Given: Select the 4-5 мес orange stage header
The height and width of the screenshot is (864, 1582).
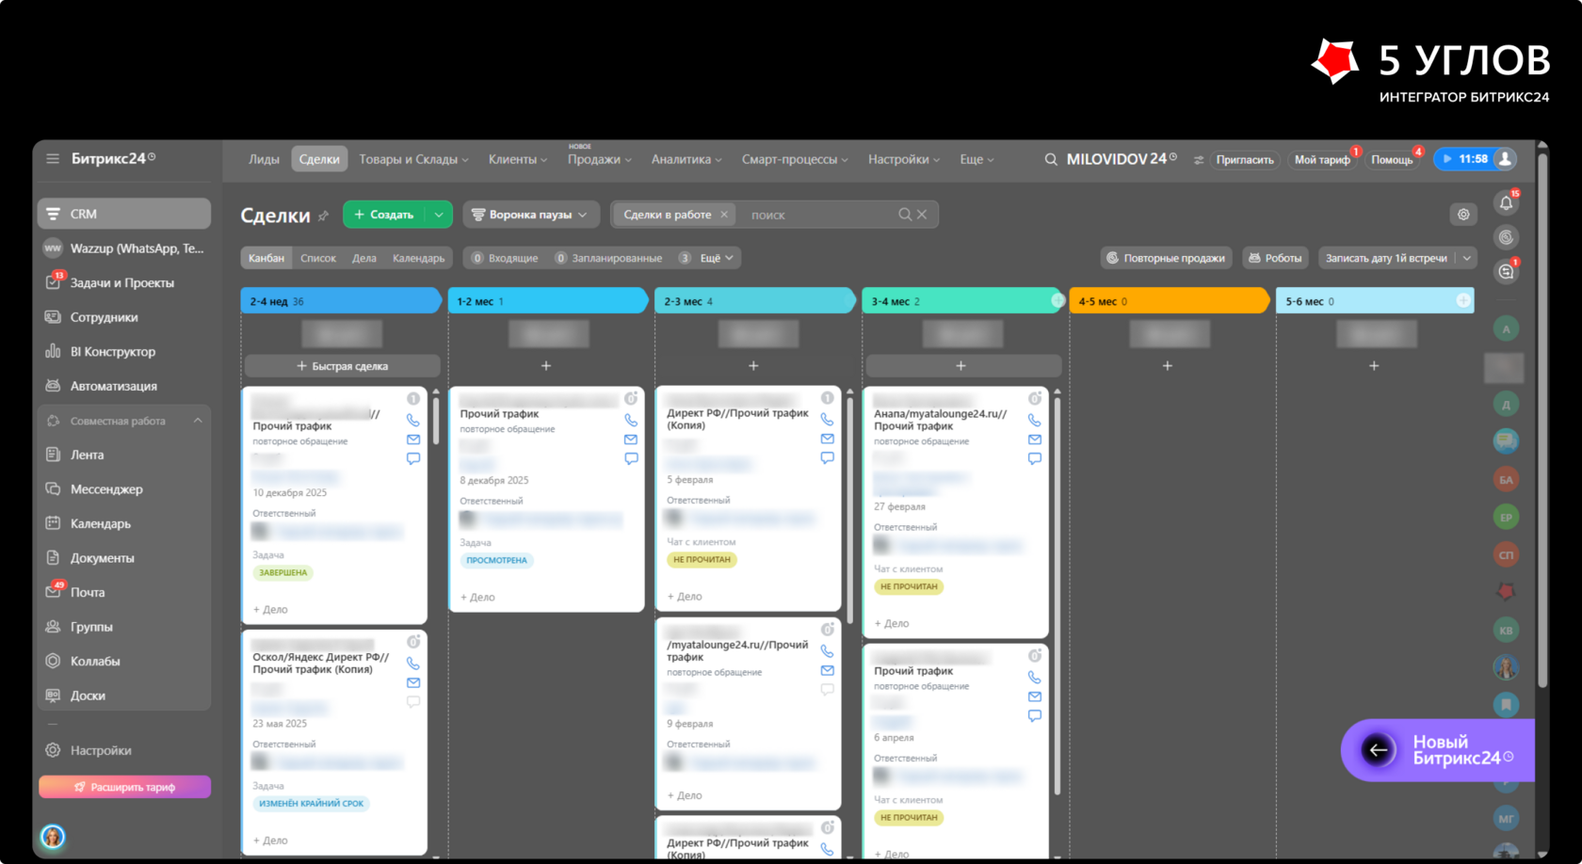Looking at the screenshot, I should (1168, 301).
